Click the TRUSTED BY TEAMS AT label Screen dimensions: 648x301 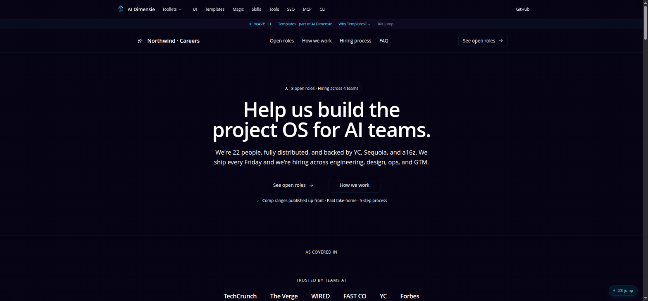pyautogui.click(x=322, y=280)
